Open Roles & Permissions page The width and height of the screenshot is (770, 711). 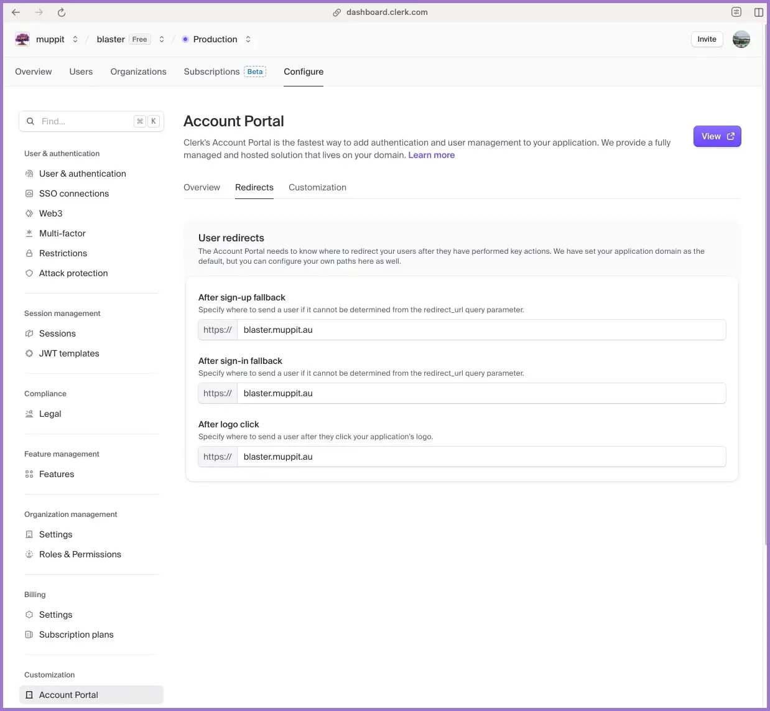(x=80, y=554)
